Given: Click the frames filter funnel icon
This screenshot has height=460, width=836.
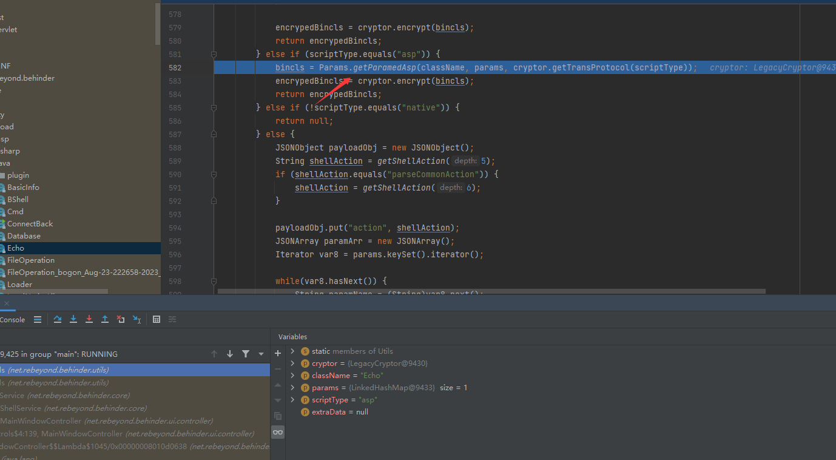Looking at the screenshot, I should tap(246, 354).
